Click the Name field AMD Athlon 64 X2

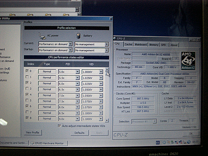point(156,54)
